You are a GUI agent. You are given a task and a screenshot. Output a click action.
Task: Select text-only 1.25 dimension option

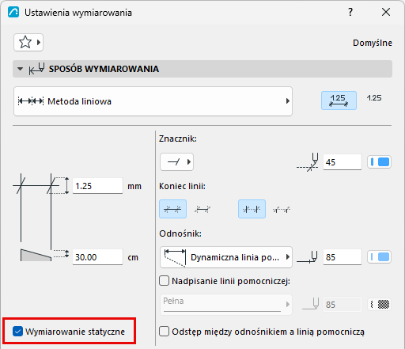click(x=374, y=98)
